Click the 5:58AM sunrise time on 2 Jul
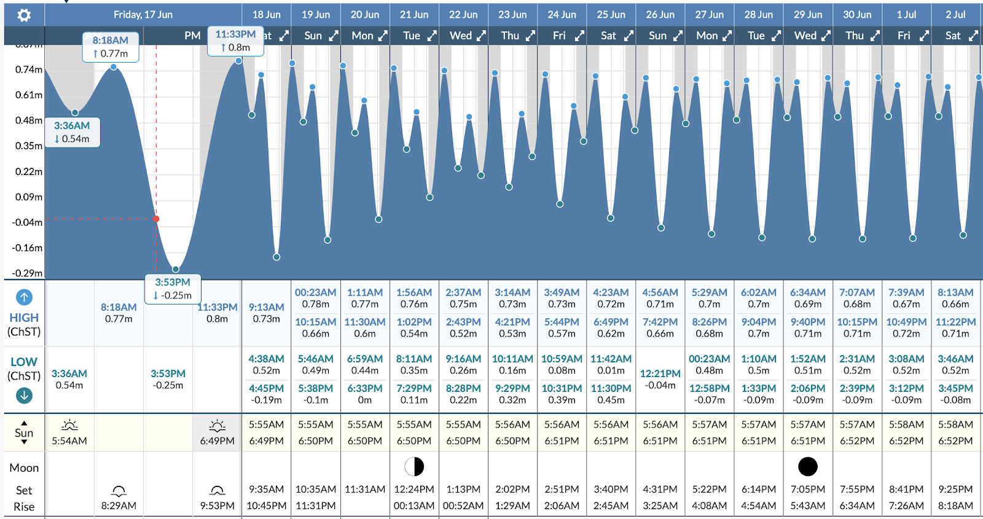This screenshot has width=983, height=519. click(x=955, y=424)
